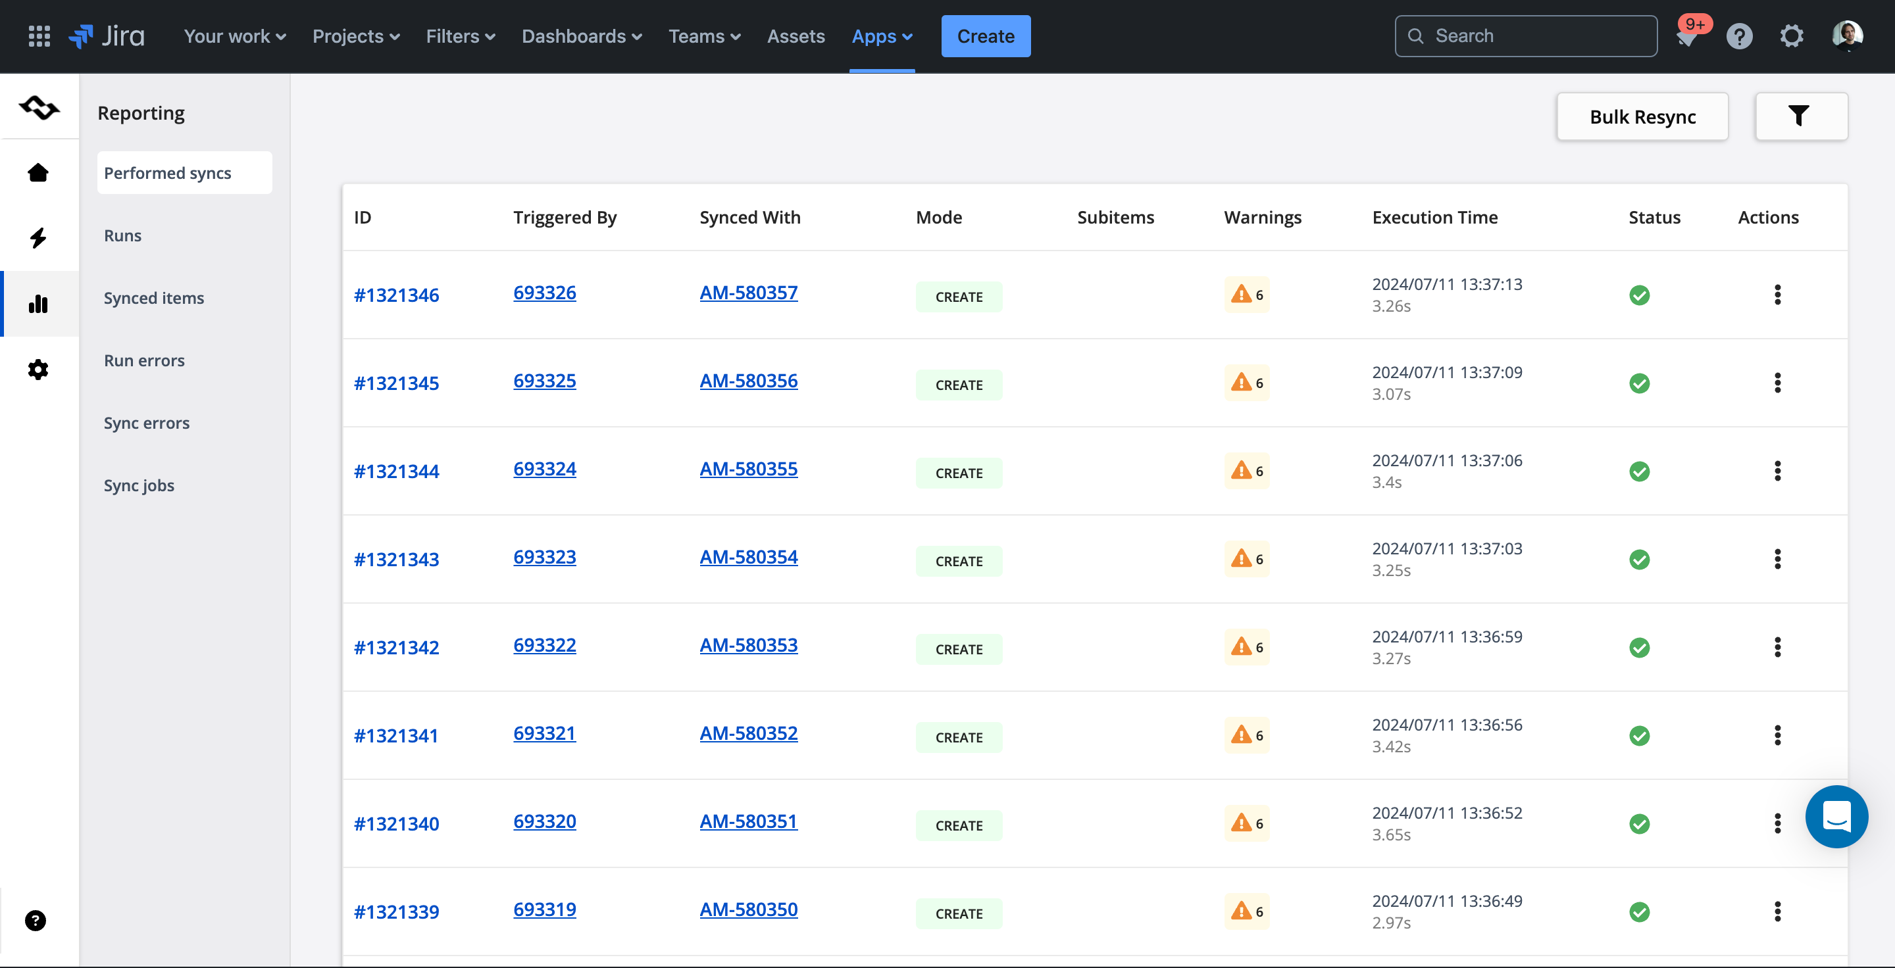Open sync ID #1321344 link
The height and width of the screenshot is (968, 1895).
397,471
